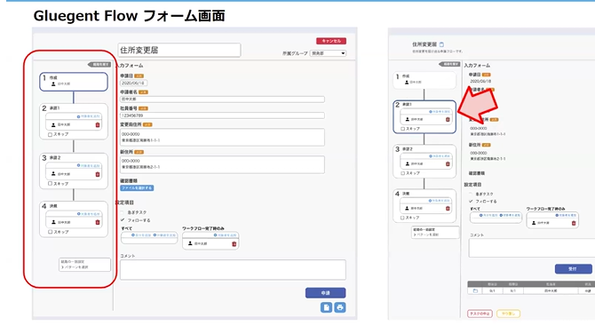This screenshot has width=595, height=334.
Task: Click red-outlined タスクの中止 button
Action: [x=480, y=314]
